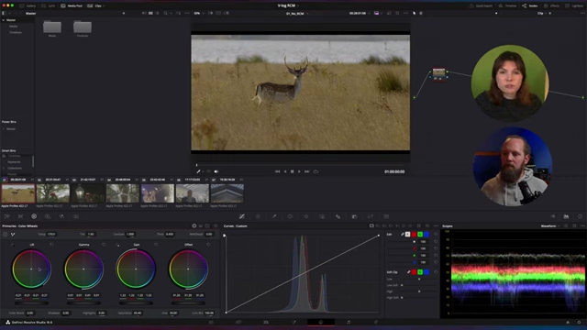Switch media pool to thumbnail view
587x330 pixels.
point(150,13)
